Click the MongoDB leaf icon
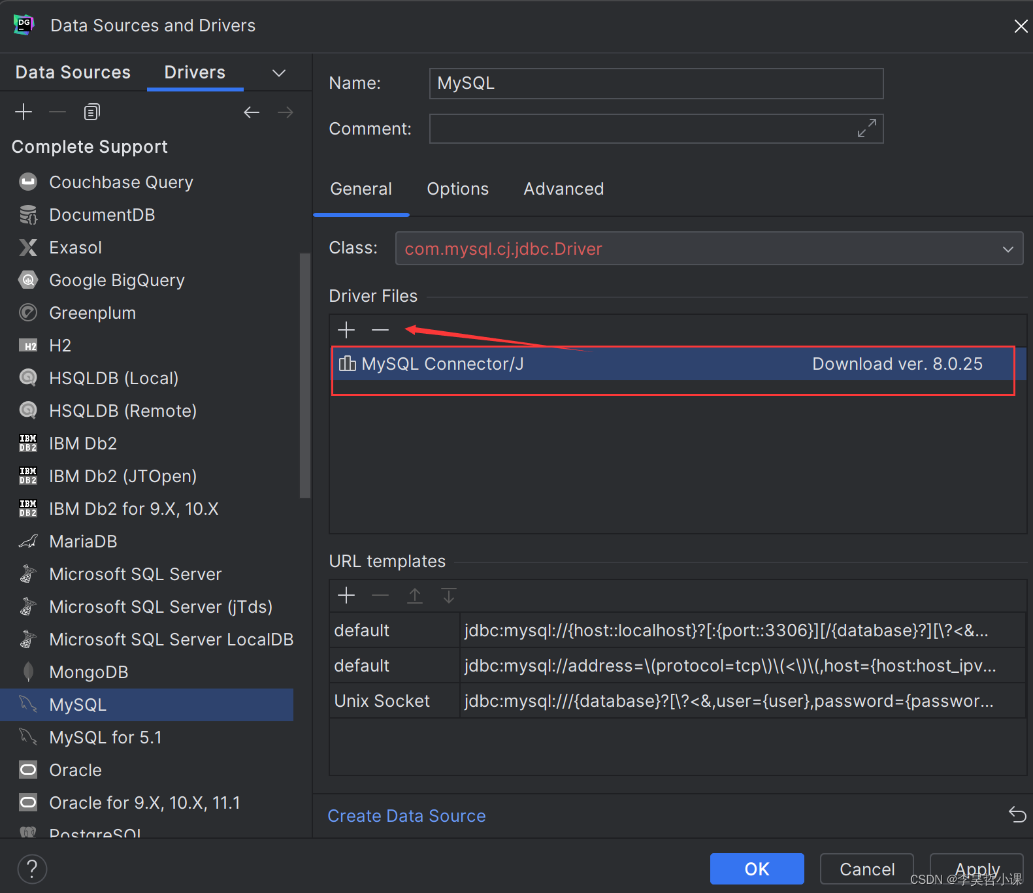Image resolution: width=1033 pixels, height=893 pixels. [x=28, y=672]
